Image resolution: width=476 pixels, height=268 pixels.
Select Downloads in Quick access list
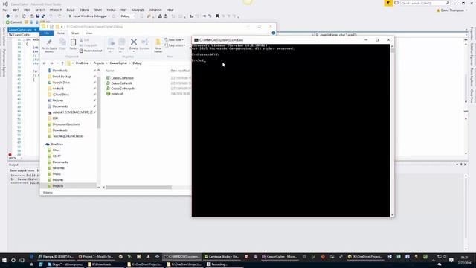click(x=59, y=71)
